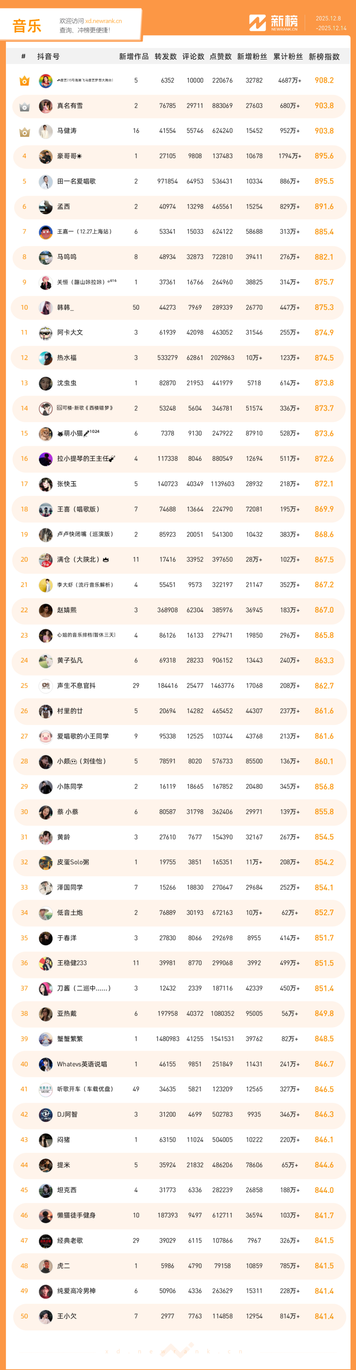This screenshot has height=1370, width=356.
Task: Click 真名有雪 profile avatar
Action: [x=46, y=106]
